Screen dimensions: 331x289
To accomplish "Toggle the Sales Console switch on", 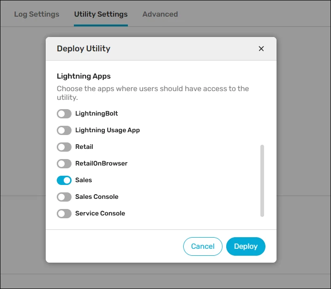I will [x=64, y=197].
